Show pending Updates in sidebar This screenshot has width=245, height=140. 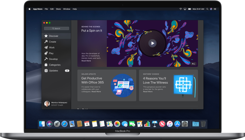tap(56, 71)
